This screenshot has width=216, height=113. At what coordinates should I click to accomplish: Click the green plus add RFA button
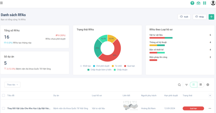[211, 17]
